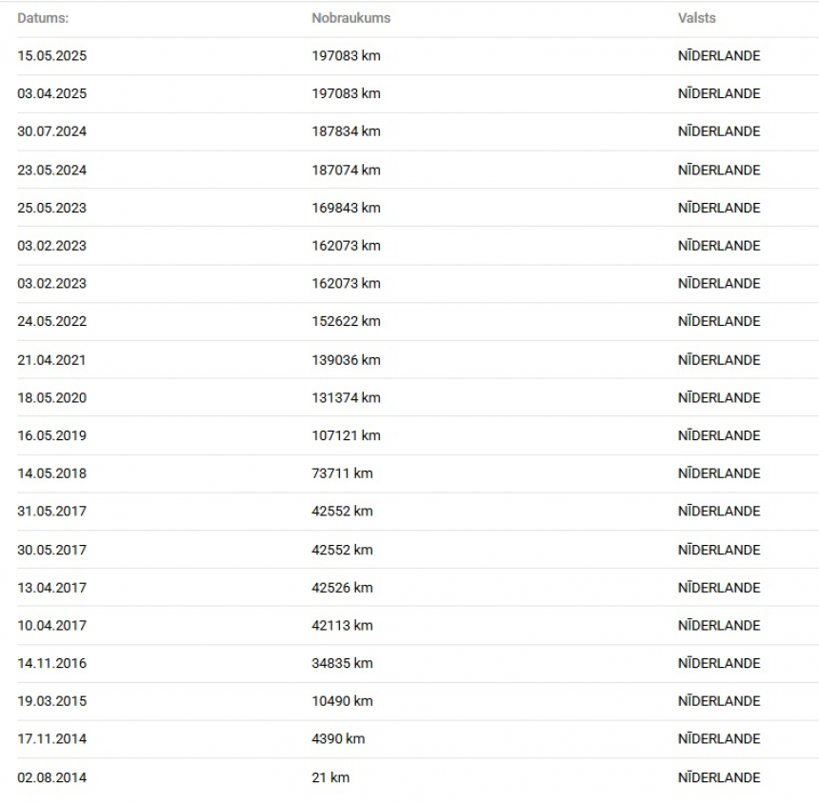Click the 4390 km mileage reading
The image size is (819, 805).
(x=338, y=738)
